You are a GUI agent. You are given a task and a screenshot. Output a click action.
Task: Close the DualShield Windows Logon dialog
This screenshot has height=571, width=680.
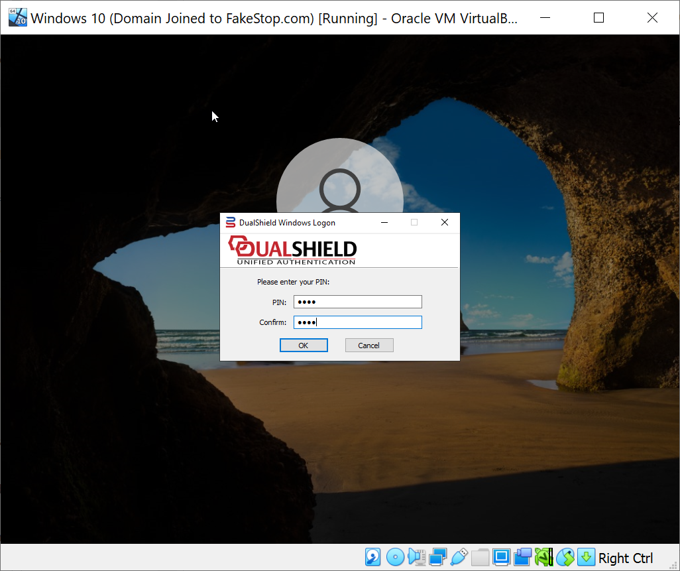(445, 223)
